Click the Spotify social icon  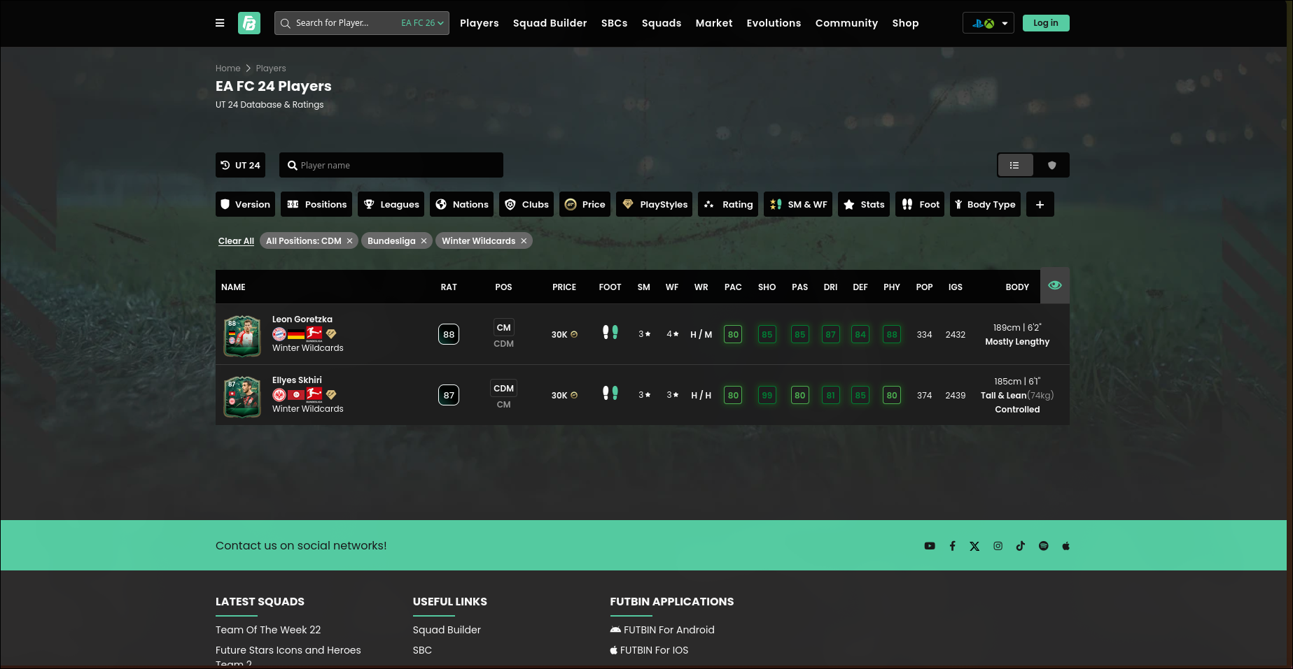pos(1043,546)
